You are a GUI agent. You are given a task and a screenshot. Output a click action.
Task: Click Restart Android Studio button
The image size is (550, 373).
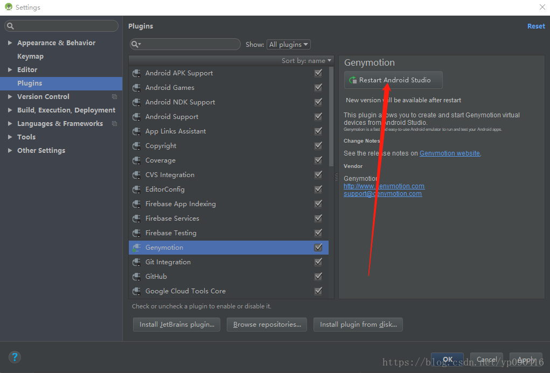click(393, 80)
